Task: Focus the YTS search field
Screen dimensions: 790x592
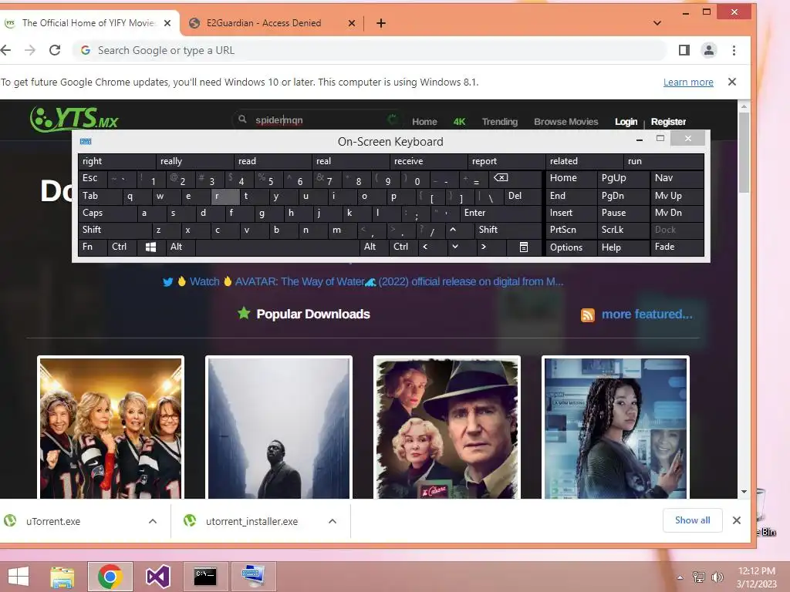Action: click(x=320, y=119)
